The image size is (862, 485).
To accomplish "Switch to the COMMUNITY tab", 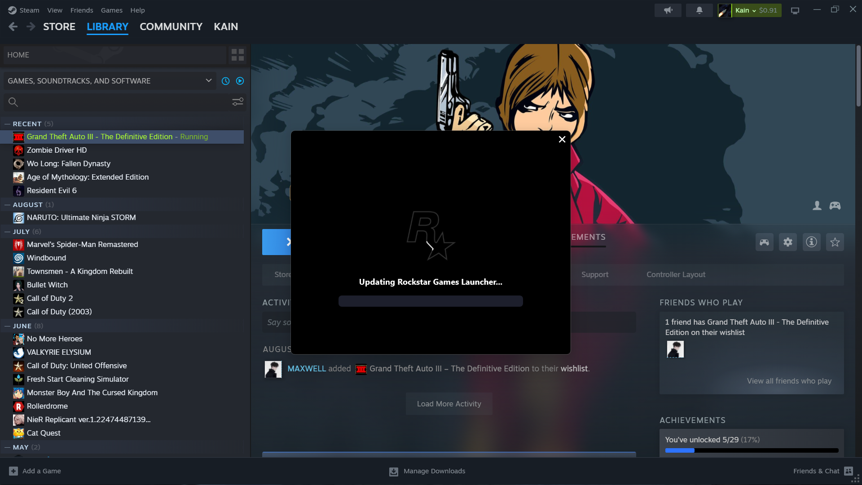I will pos(171,27).
